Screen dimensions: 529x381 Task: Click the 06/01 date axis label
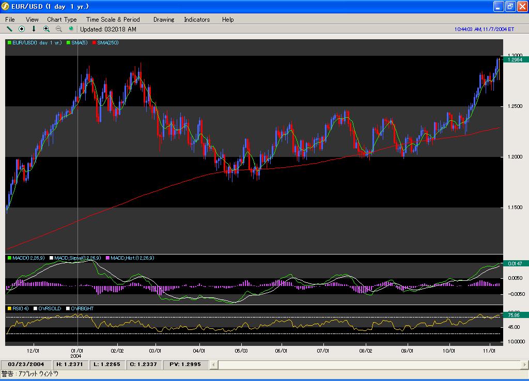click(x=281, y=351)
